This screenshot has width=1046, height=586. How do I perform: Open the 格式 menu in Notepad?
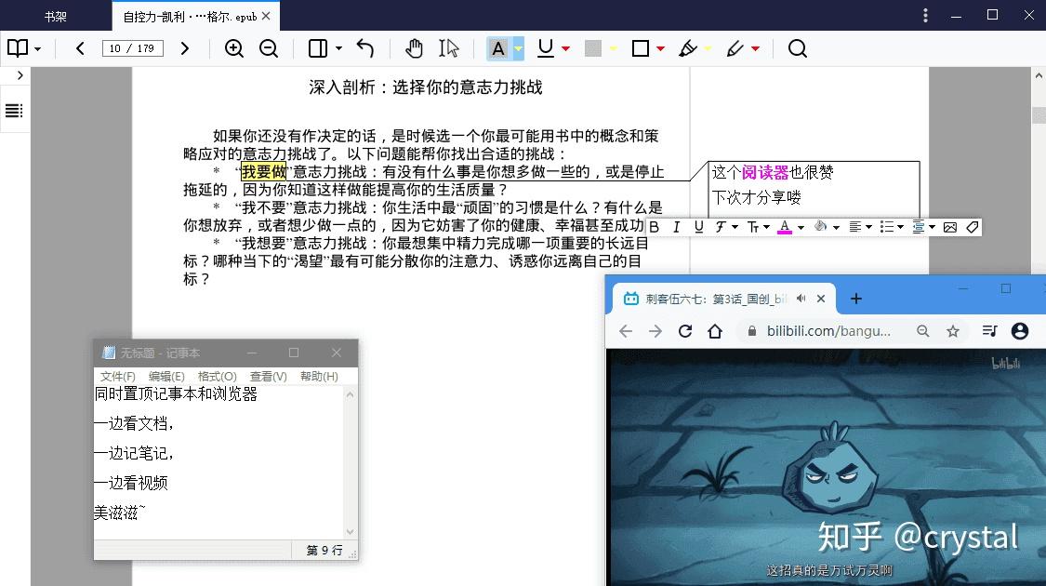pyautogui.click(x=216, y=376)
